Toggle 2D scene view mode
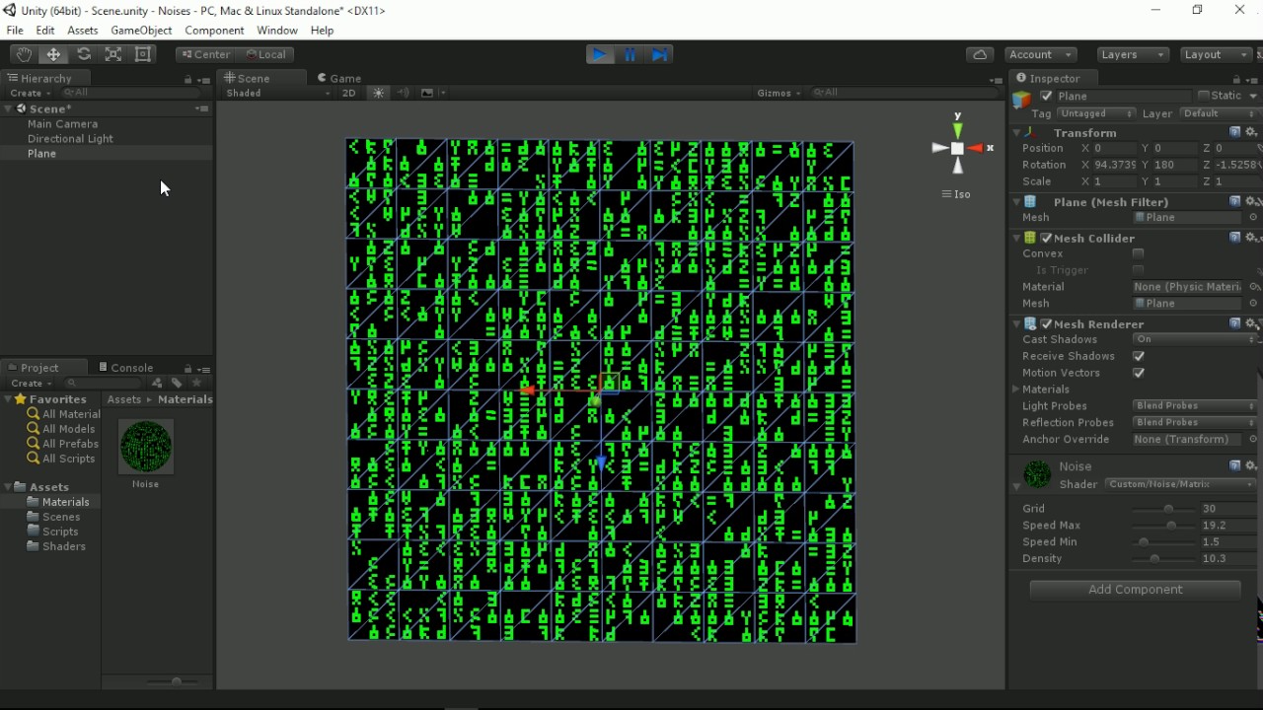Screen dimensions: 1263x710 348,93
